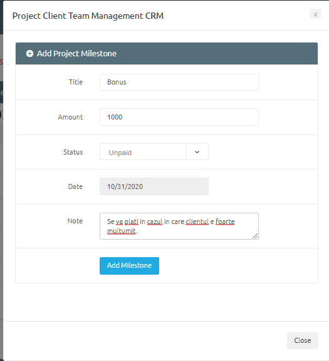This screenshot has height=361, width=329.
Task: Open the date picker field showing 10/31/2020
Action: point(154,186)
